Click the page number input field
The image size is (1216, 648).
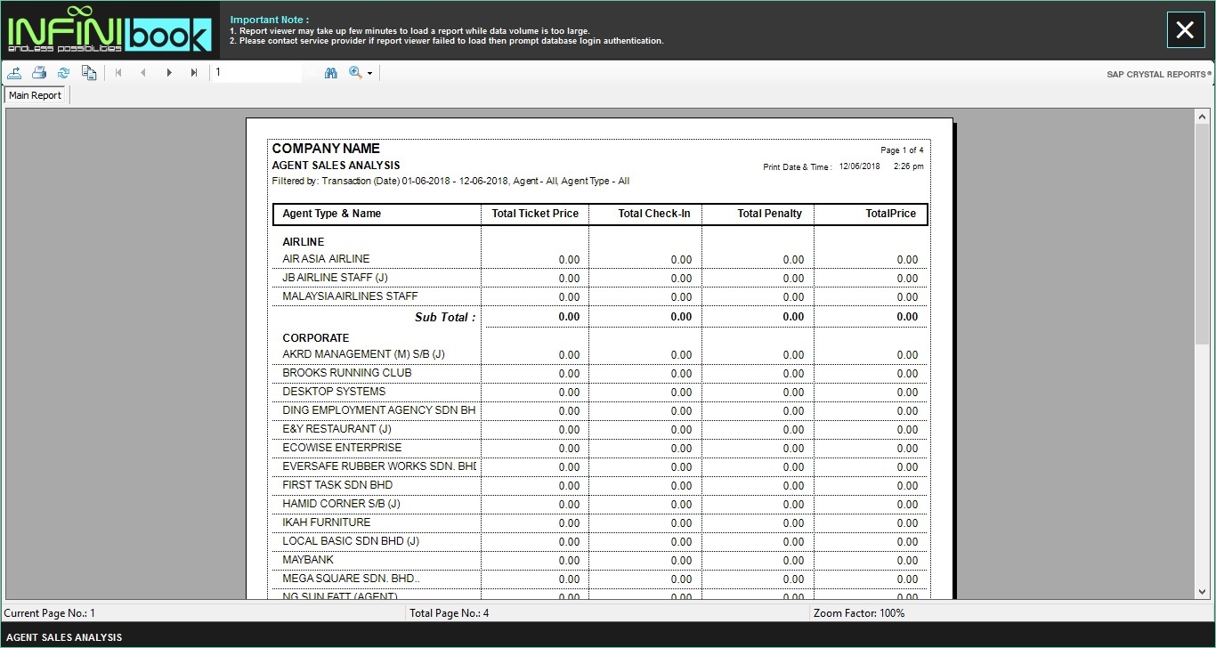[256, 73]
